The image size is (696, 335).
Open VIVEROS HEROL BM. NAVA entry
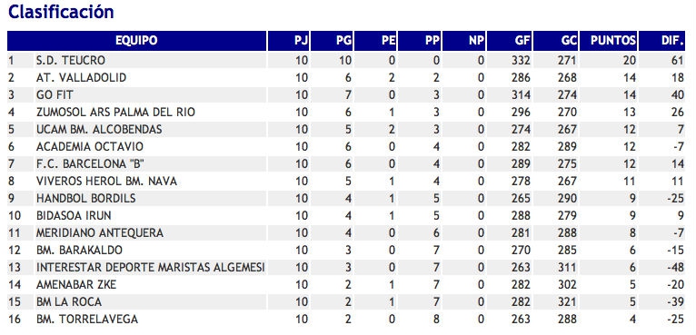(x=106, y=182)
